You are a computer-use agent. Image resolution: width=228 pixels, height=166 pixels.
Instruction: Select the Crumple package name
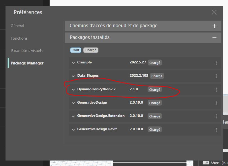coord(84,62)
